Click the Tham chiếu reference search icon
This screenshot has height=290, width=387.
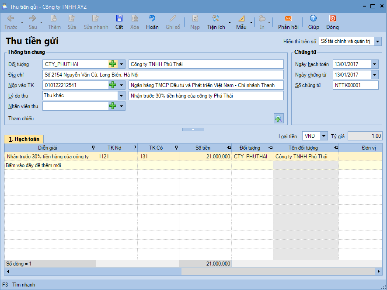[279, 119]
